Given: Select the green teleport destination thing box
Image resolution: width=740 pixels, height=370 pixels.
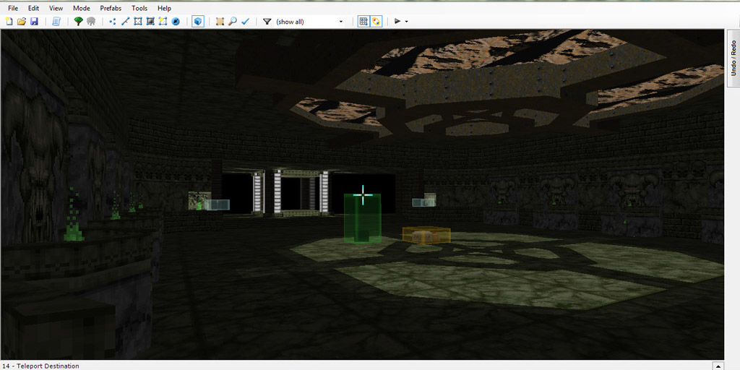Looking at the screenshot, I should [x=363, y=218].
